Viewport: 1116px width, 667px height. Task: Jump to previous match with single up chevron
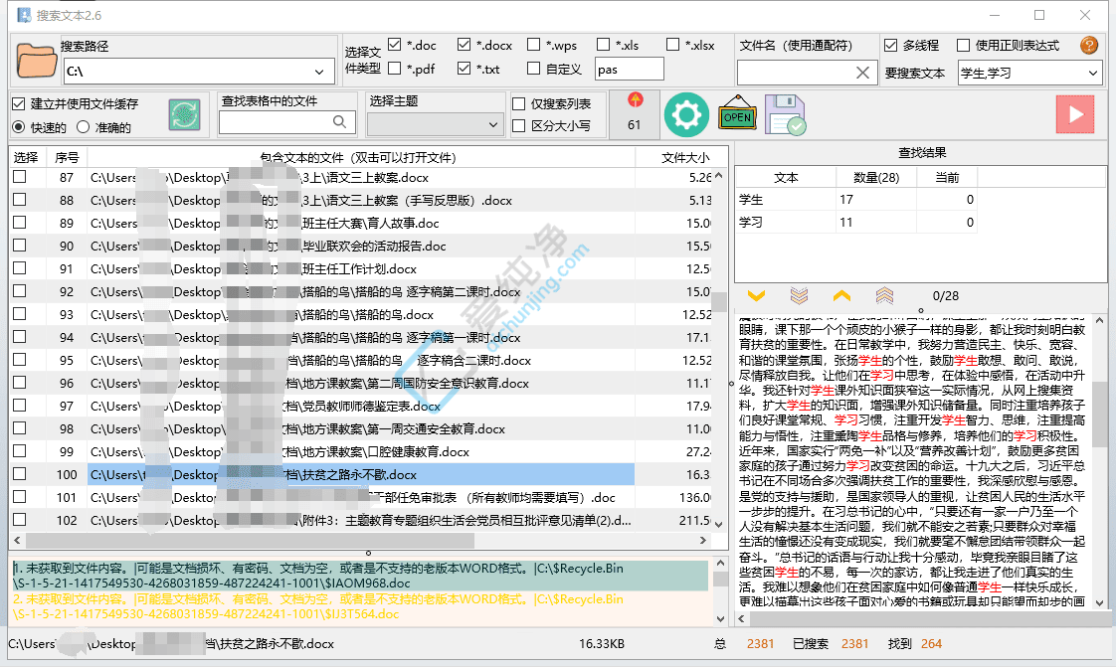[841, 296]
